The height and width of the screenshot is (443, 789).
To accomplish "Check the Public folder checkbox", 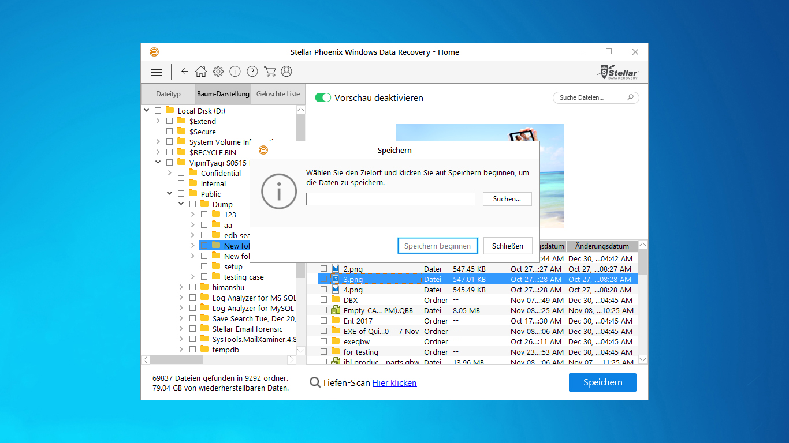I will point(181,194).
